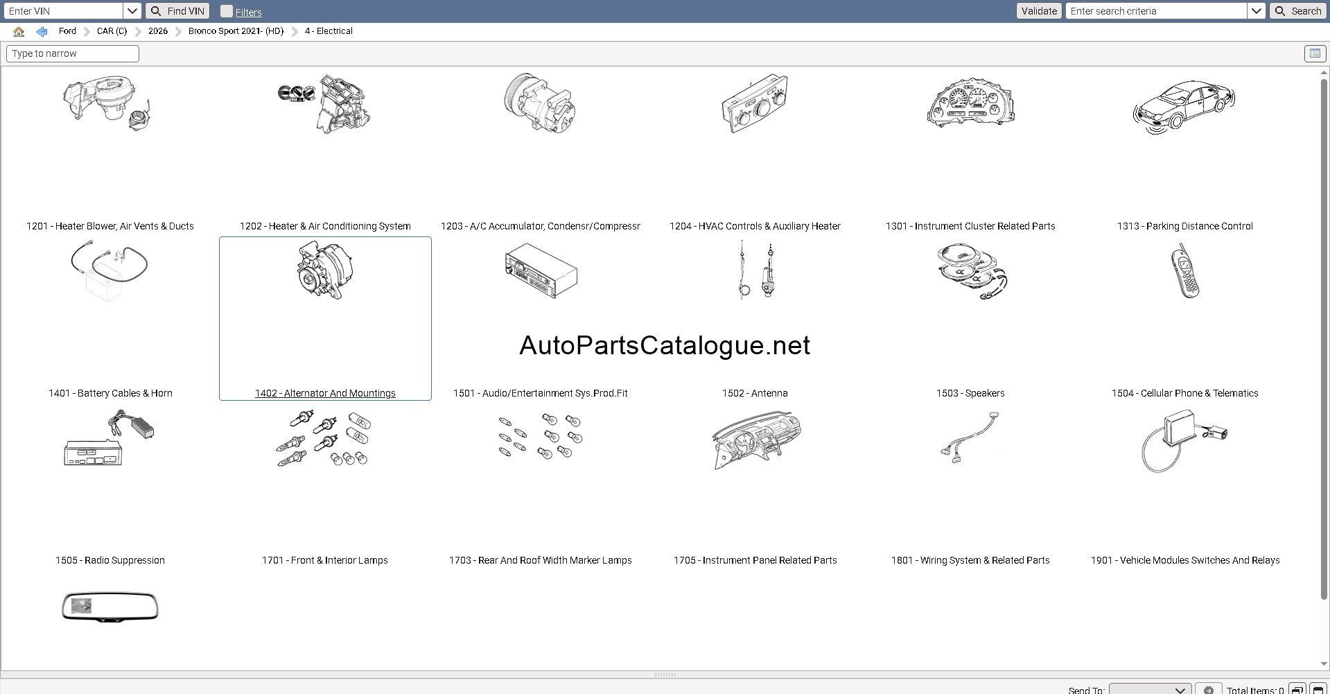This screenshot has height=694, width=1330.
Task: Open the Filters link
Action: click(x=248, y=12)
